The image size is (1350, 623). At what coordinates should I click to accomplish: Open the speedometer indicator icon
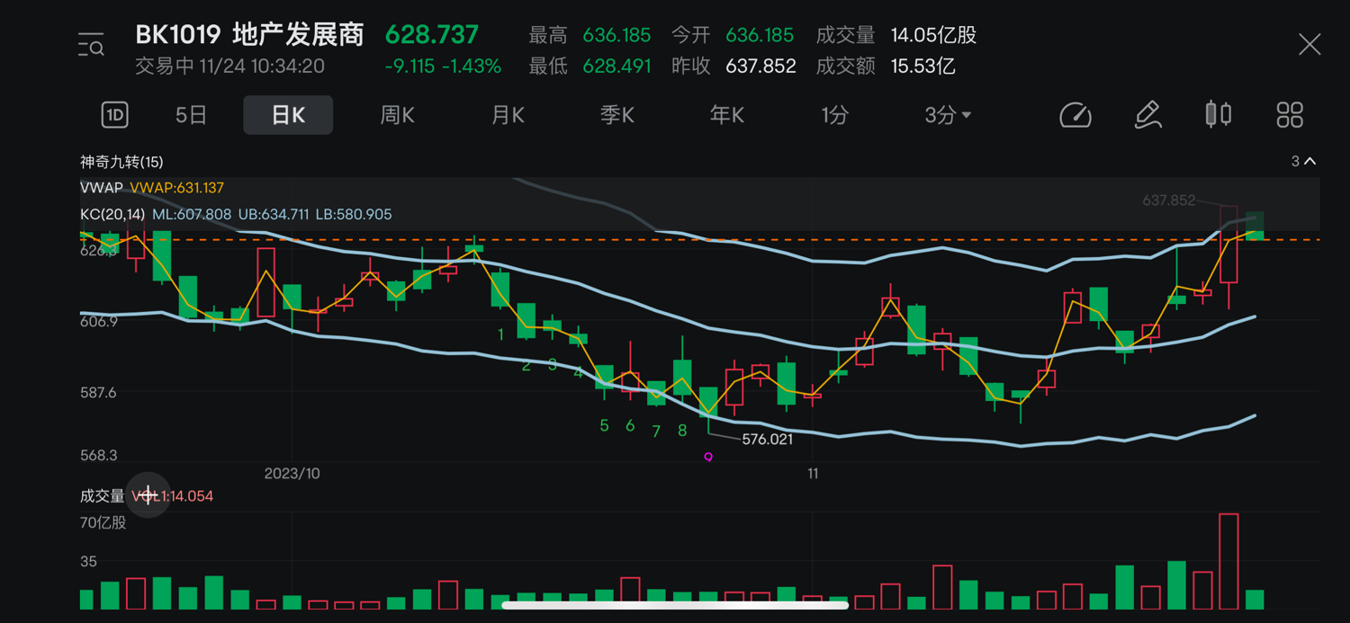click(x=1075, y=115)
